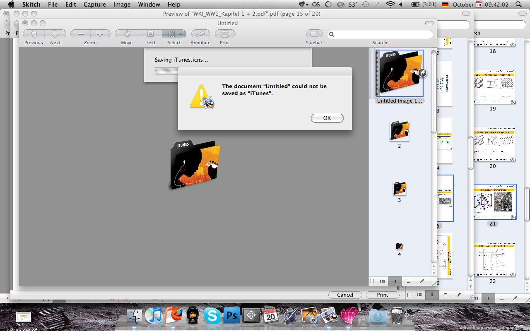Image resolution: width=530 pixels, height=331 pixels.
Task: Open the date and clock menu
Action: pos(482,5)
